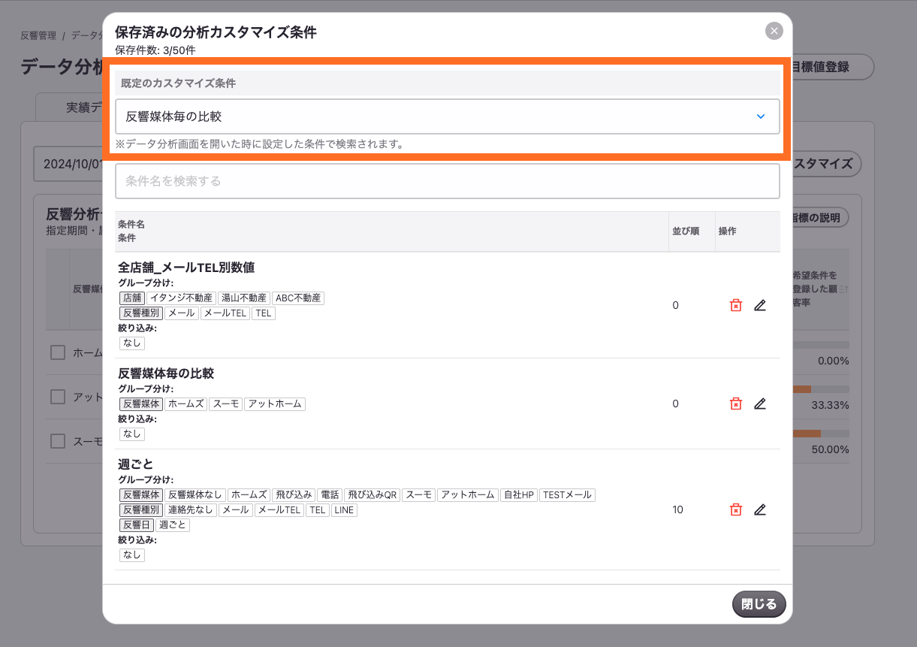Open the 既定のカスタマイズ条件 dropdown
Viewport: 917px width, 647px height.
(448, 116)
